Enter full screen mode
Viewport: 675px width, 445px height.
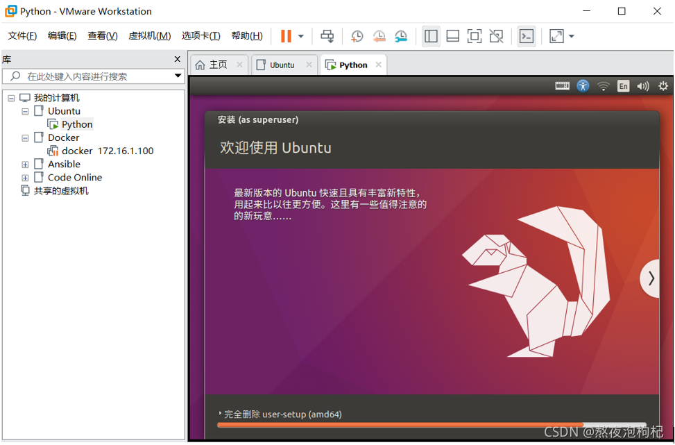coord(475,36)
